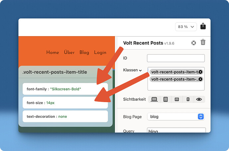Open the Home navigation link
Image resolution: width=229 pixels, height=151 pixels.
point(53,53)
